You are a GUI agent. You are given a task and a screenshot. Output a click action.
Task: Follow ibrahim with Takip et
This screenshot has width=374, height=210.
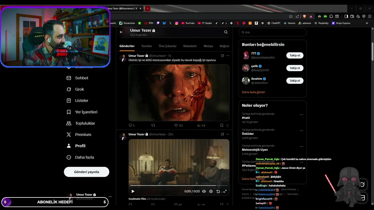(295, 80)
